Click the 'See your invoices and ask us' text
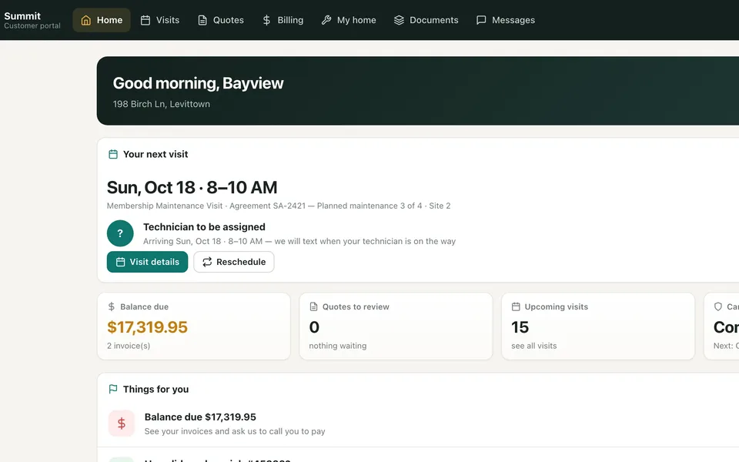The image size is (739, 462). pos(235,431)
